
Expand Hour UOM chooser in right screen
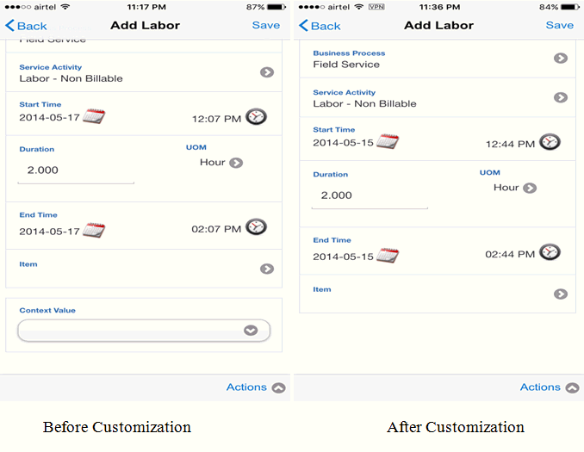coord(530,188)
